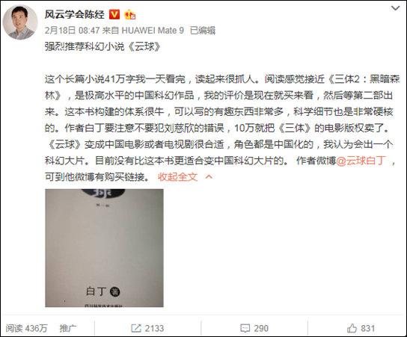Image resolution: width=407 pixels, height=337 pixels.
Task: Open the user avatar photo
Action: point(20,22)
